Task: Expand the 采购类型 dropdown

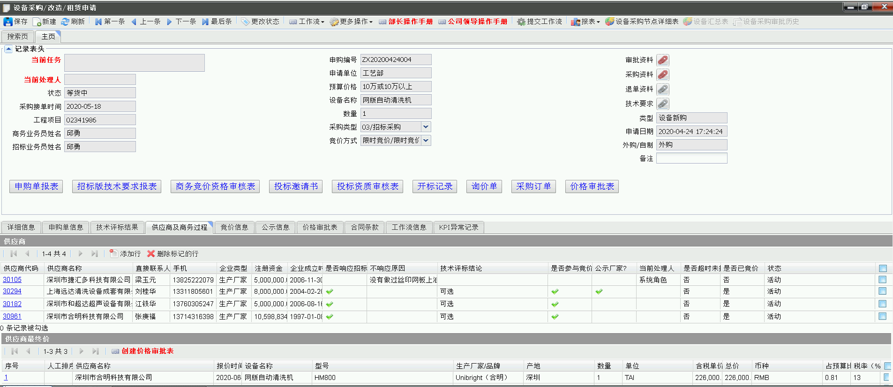Action: tap(426, 127)
